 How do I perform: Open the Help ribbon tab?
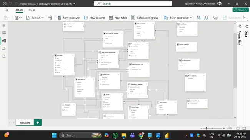[x=32, y=10]
